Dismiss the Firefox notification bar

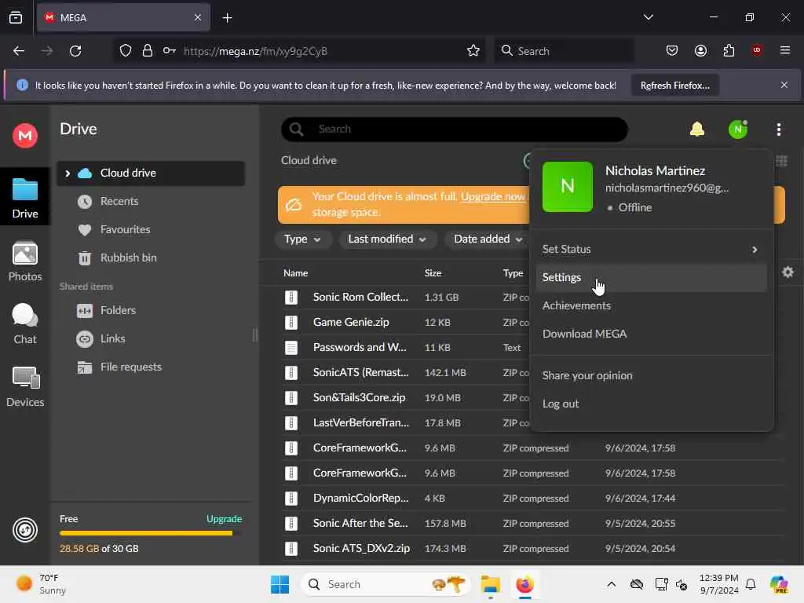pyautogui.click(x=784, y=85)
